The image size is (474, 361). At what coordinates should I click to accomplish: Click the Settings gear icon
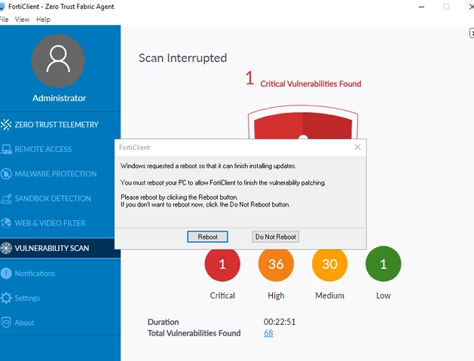[6, 298]
